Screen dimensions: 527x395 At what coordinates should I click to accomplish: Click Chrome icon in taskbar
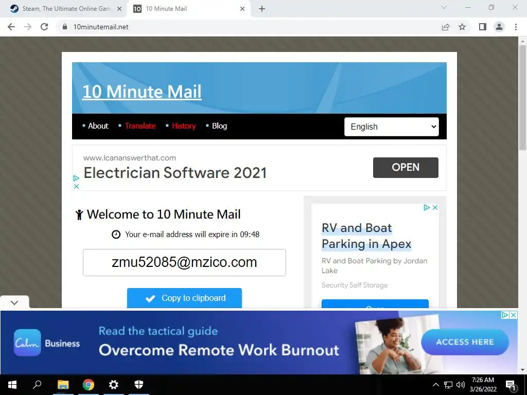(x=89, y=385)
